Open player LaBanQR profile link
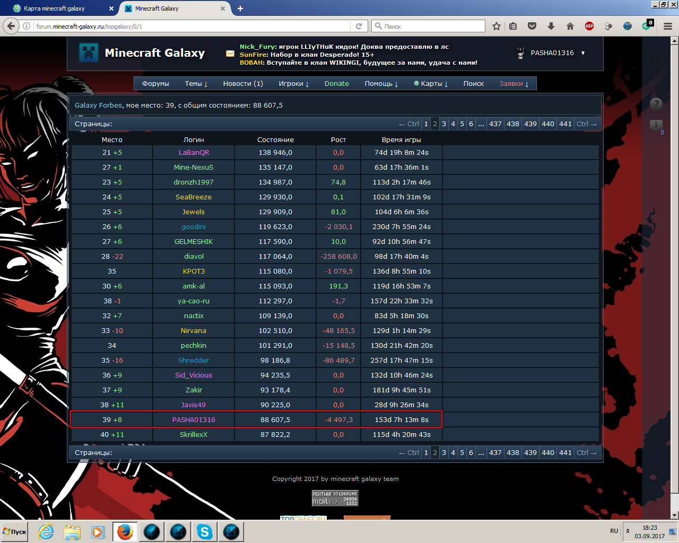 tap(194, 153)
